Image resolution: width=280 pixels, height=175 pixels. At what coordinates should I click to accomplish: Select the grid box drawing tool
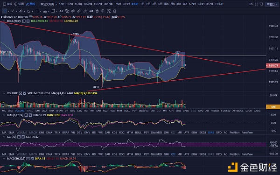pyautogui.click(x=53, y=11)
